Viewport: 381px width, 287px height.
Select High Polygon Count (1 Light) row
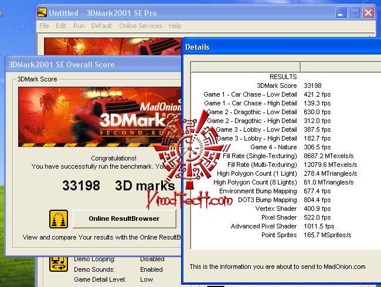click(x=287, y=173)
